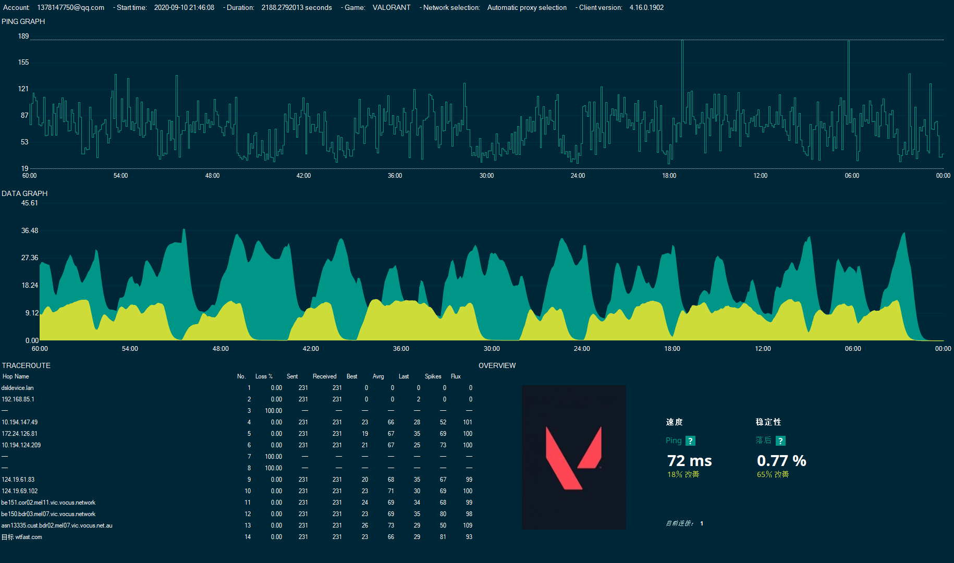The image size is (954, 563).
Task: Click the 45.61 axis label on data graph
Action: point(30,203)
